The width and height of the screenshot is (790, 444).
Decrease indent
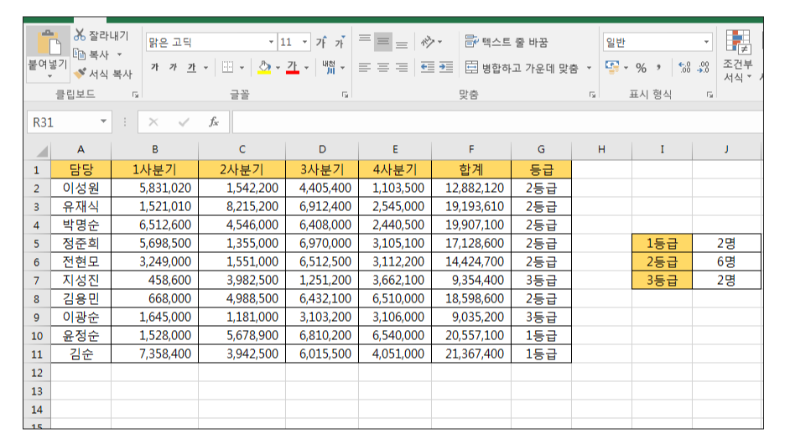[x=428, y=67]
